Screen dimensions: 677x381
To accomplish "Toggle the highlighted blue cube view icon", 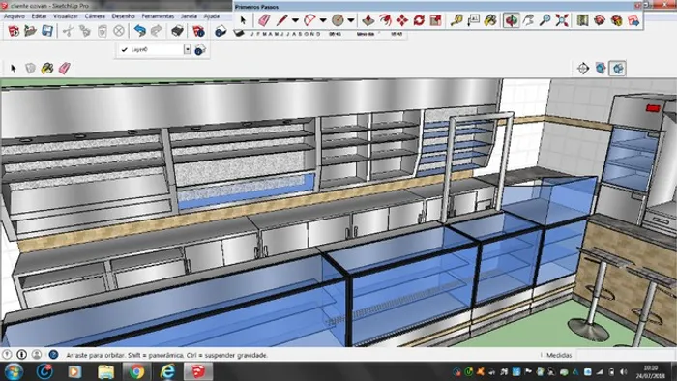I will 618,69.
